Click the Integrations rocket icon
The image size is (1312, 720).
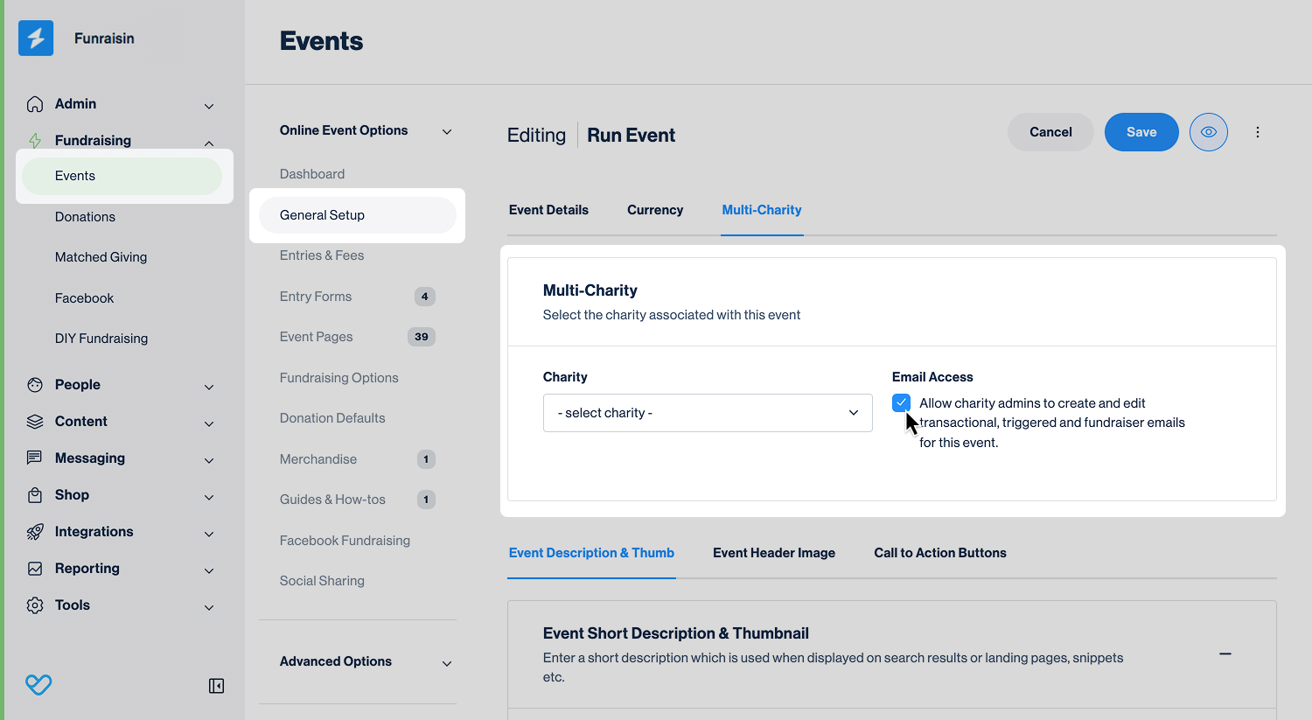35,532
